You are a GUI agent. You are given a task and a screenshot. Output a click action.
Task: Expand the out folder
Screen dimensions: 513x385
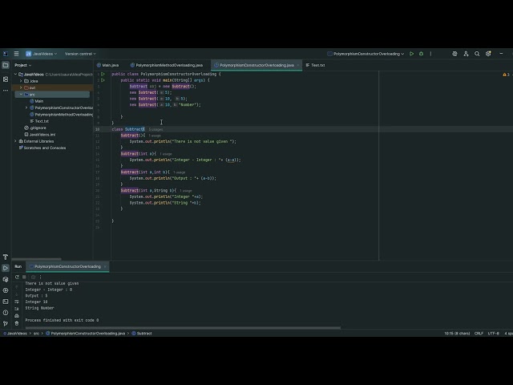pos(21,87)
